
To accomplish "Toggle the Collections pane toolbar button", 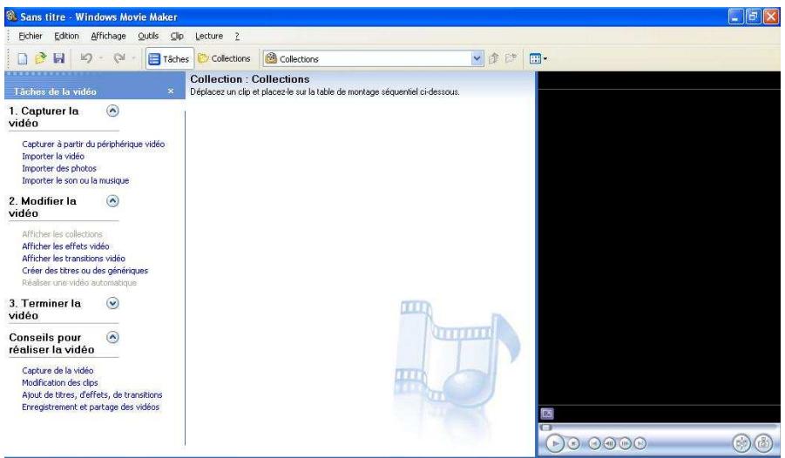I will point(224,58).
